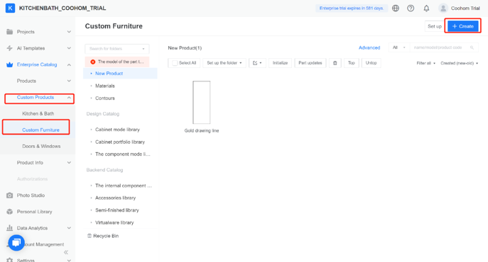The height and width of the screenshot is (262, 488).
Task: Open Authorizations in the sidebar
Action: click(x=33, y=179)
